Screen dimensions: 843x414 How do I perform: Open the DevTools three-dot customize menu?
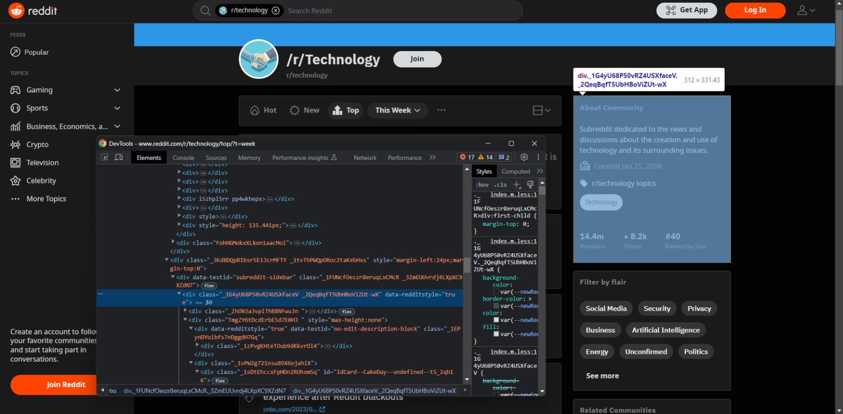pyautogui.click(x=537, y=157)
